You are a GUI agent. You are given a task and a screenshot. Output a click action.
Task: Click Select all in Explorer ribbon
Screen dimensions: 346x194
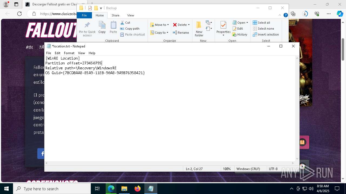(261, 23)
